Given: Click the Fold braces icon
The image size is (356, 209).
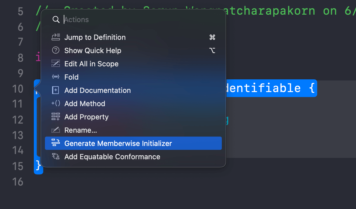Looking at the screenshot, I should 56,77.
